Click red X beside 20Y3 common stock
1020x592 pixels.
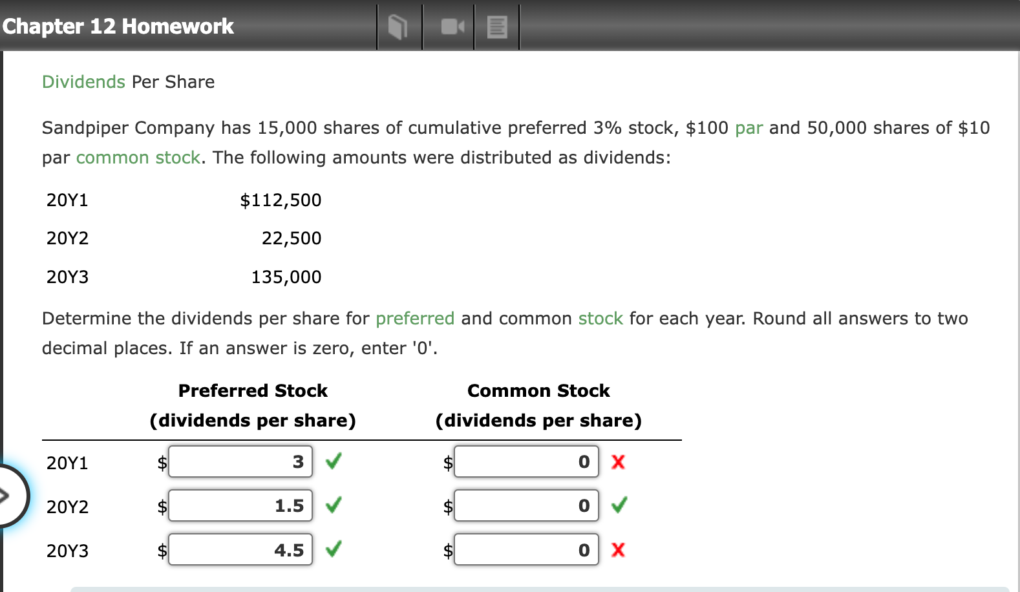[618, 550]
